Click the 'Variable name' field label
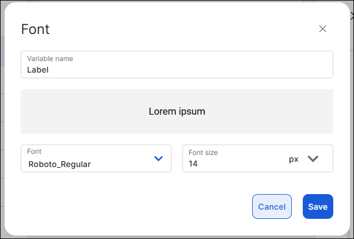 pyautogui.click(x=50, y=59)
